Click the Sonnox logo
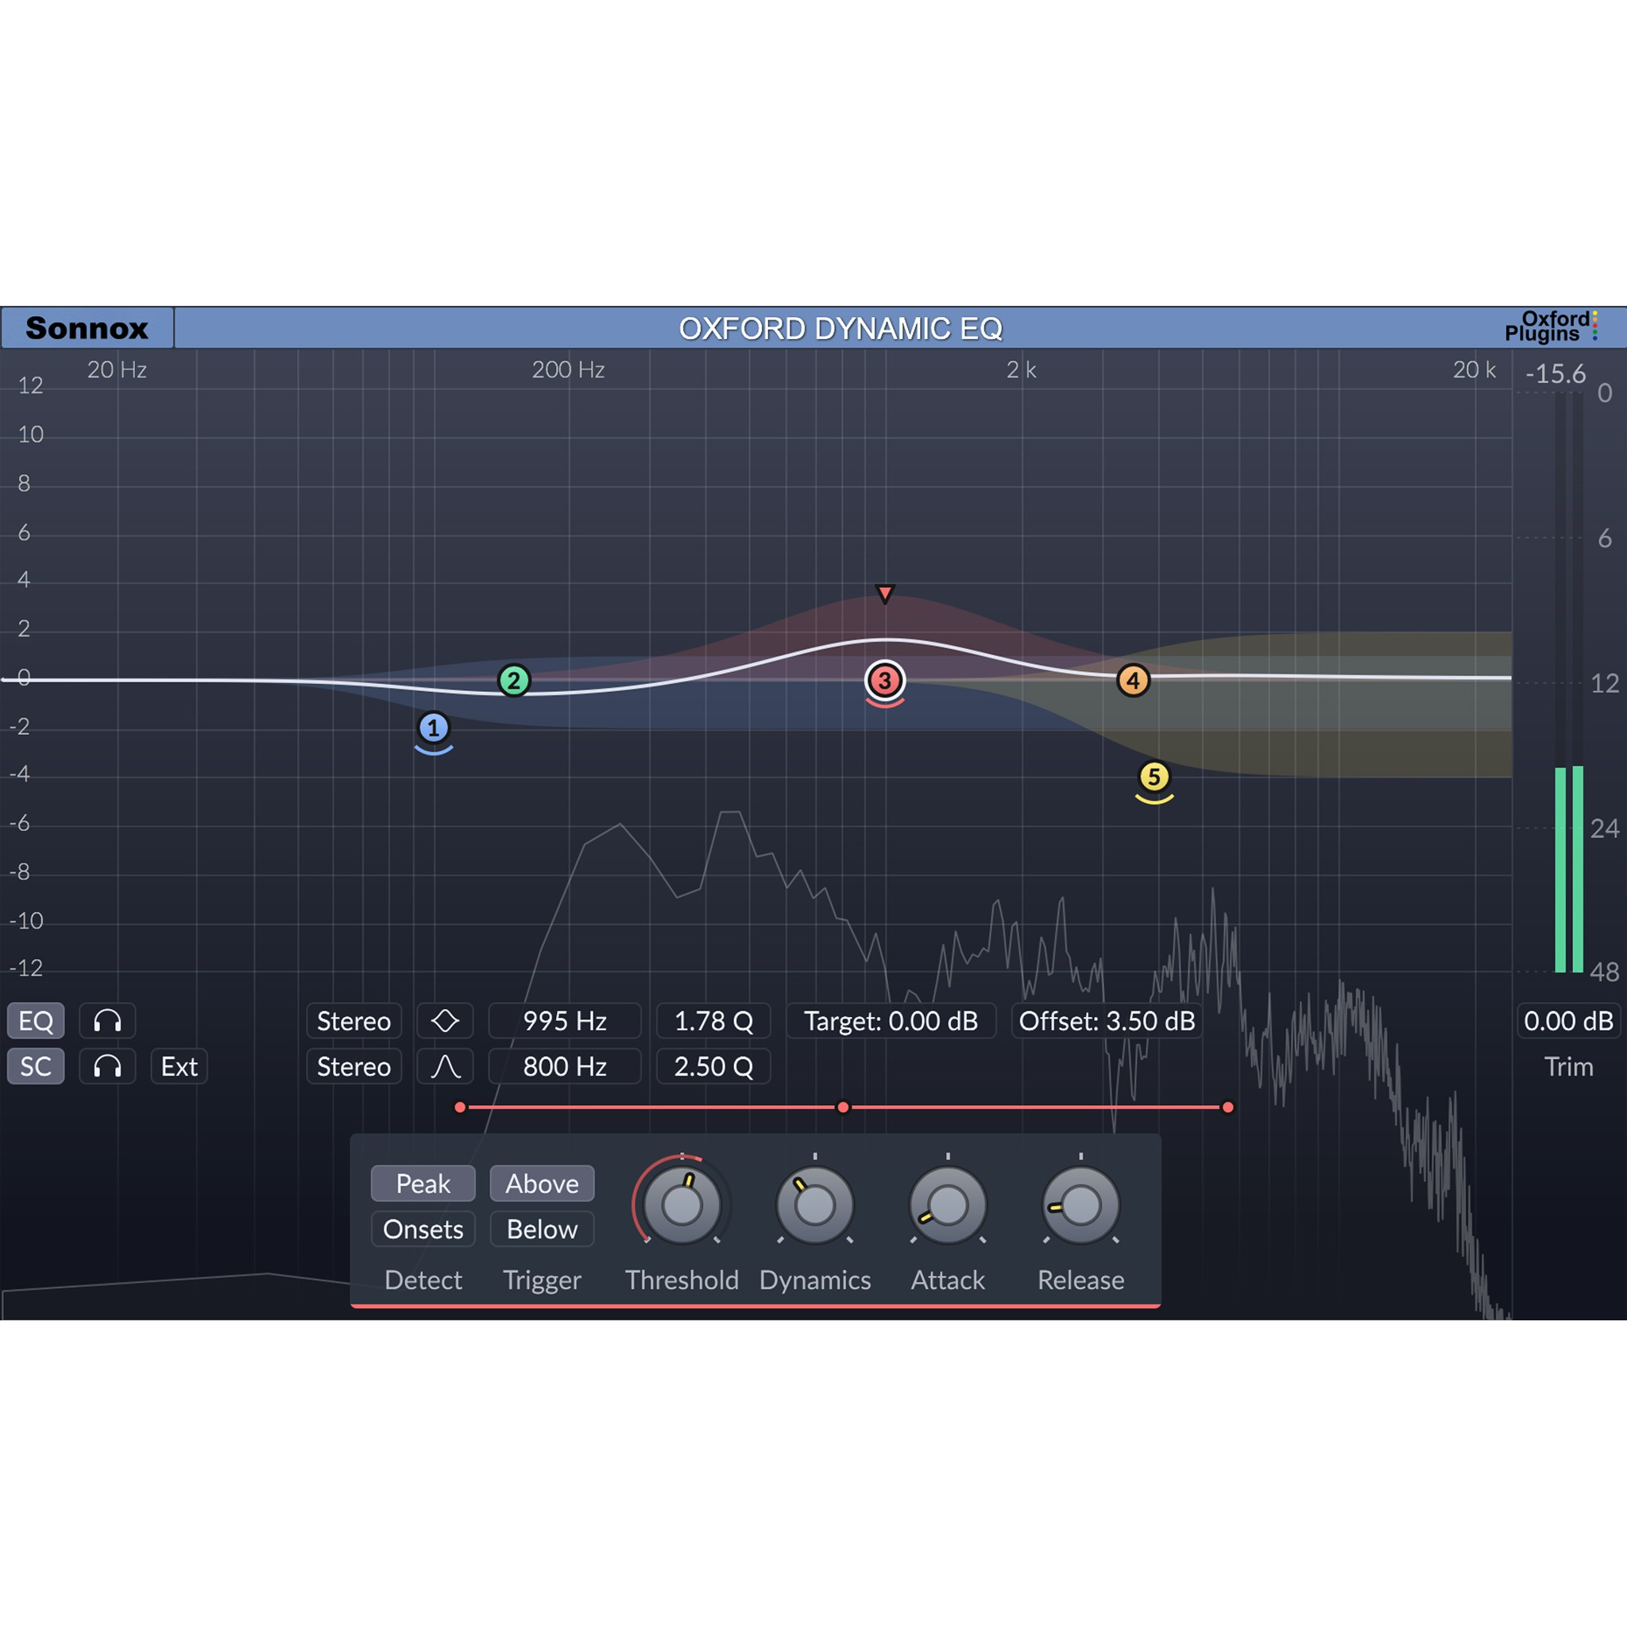Viewport: 1627px width, 1627px height. point(87,328)
